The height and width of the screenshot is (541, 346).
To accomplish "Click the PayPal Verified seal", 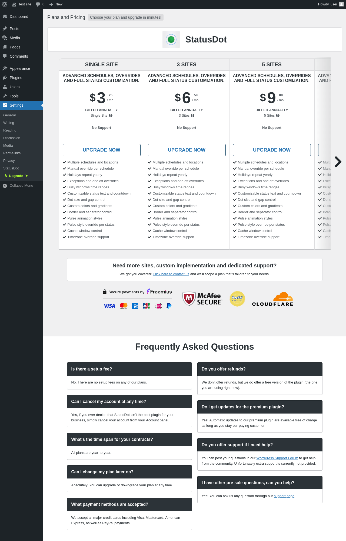I will coord(237,299).
